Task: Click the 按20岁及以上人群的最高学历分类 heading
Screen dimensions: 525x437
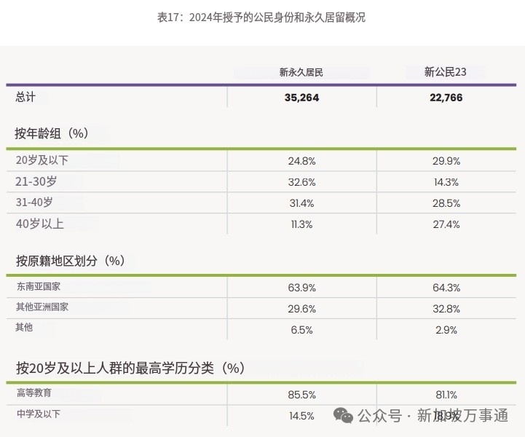Action: tap(130, 368)
